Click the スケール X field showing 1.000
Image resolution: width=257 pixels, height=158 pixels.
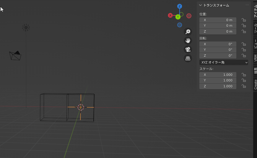(218, 75)
